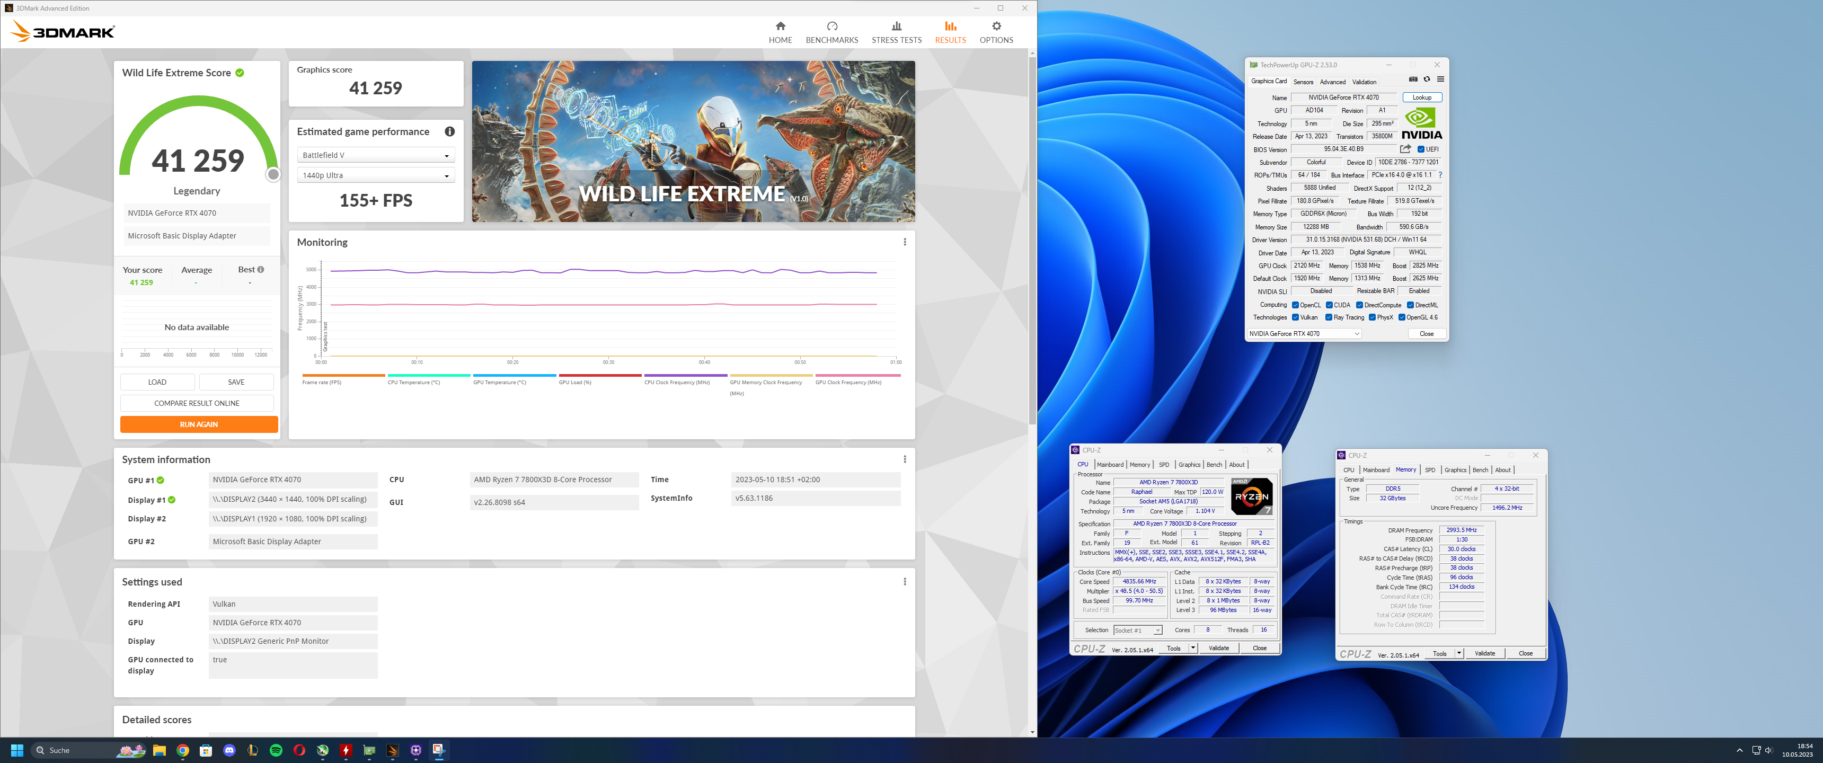Open the Windows Start menu

tap(17, 750)
